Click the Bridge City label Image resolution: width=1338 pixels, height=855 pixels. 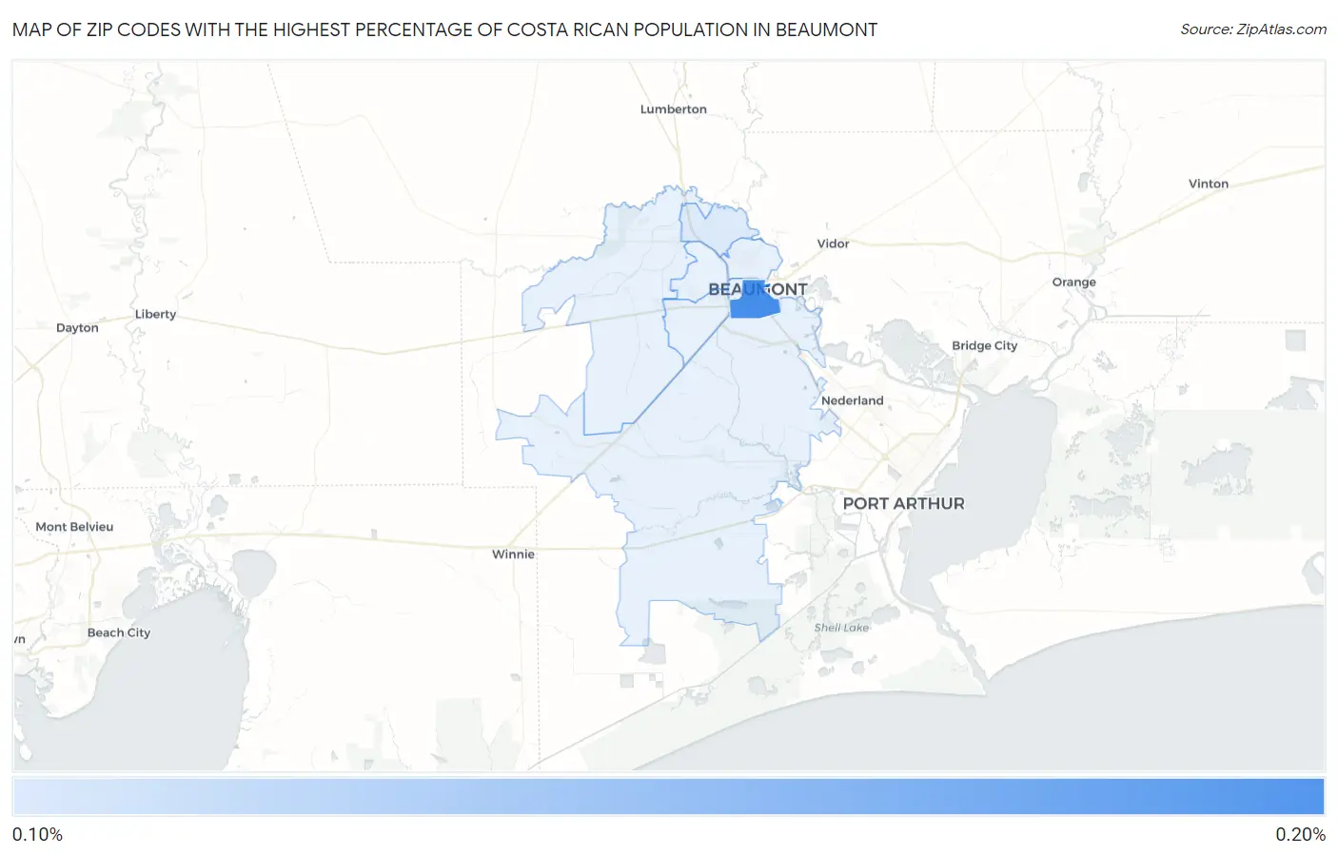coord(985,345)
